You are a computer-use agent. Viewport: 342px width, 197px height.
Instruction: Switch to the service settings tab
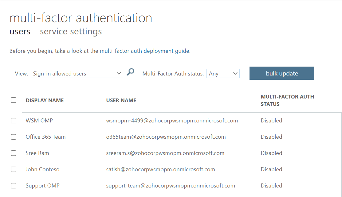[71, 31]
